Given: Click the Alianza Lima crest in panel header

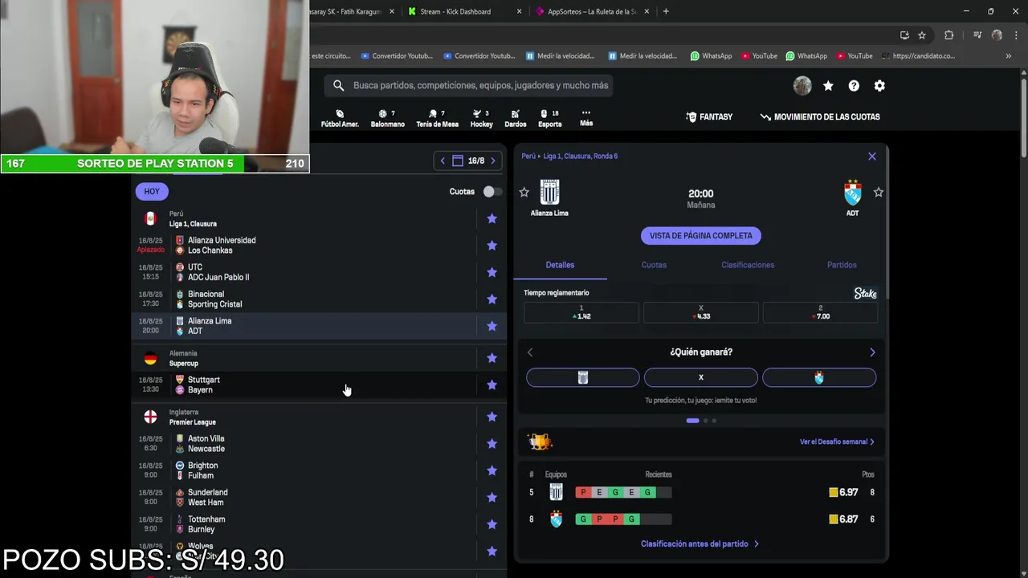Looking at the screenshot, I should tap(549, 193).
